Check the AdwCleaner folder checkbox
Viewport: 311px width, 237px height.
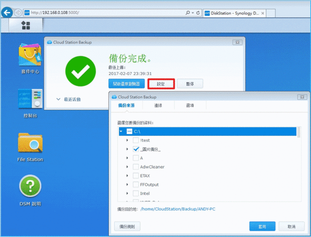(136, 167)
